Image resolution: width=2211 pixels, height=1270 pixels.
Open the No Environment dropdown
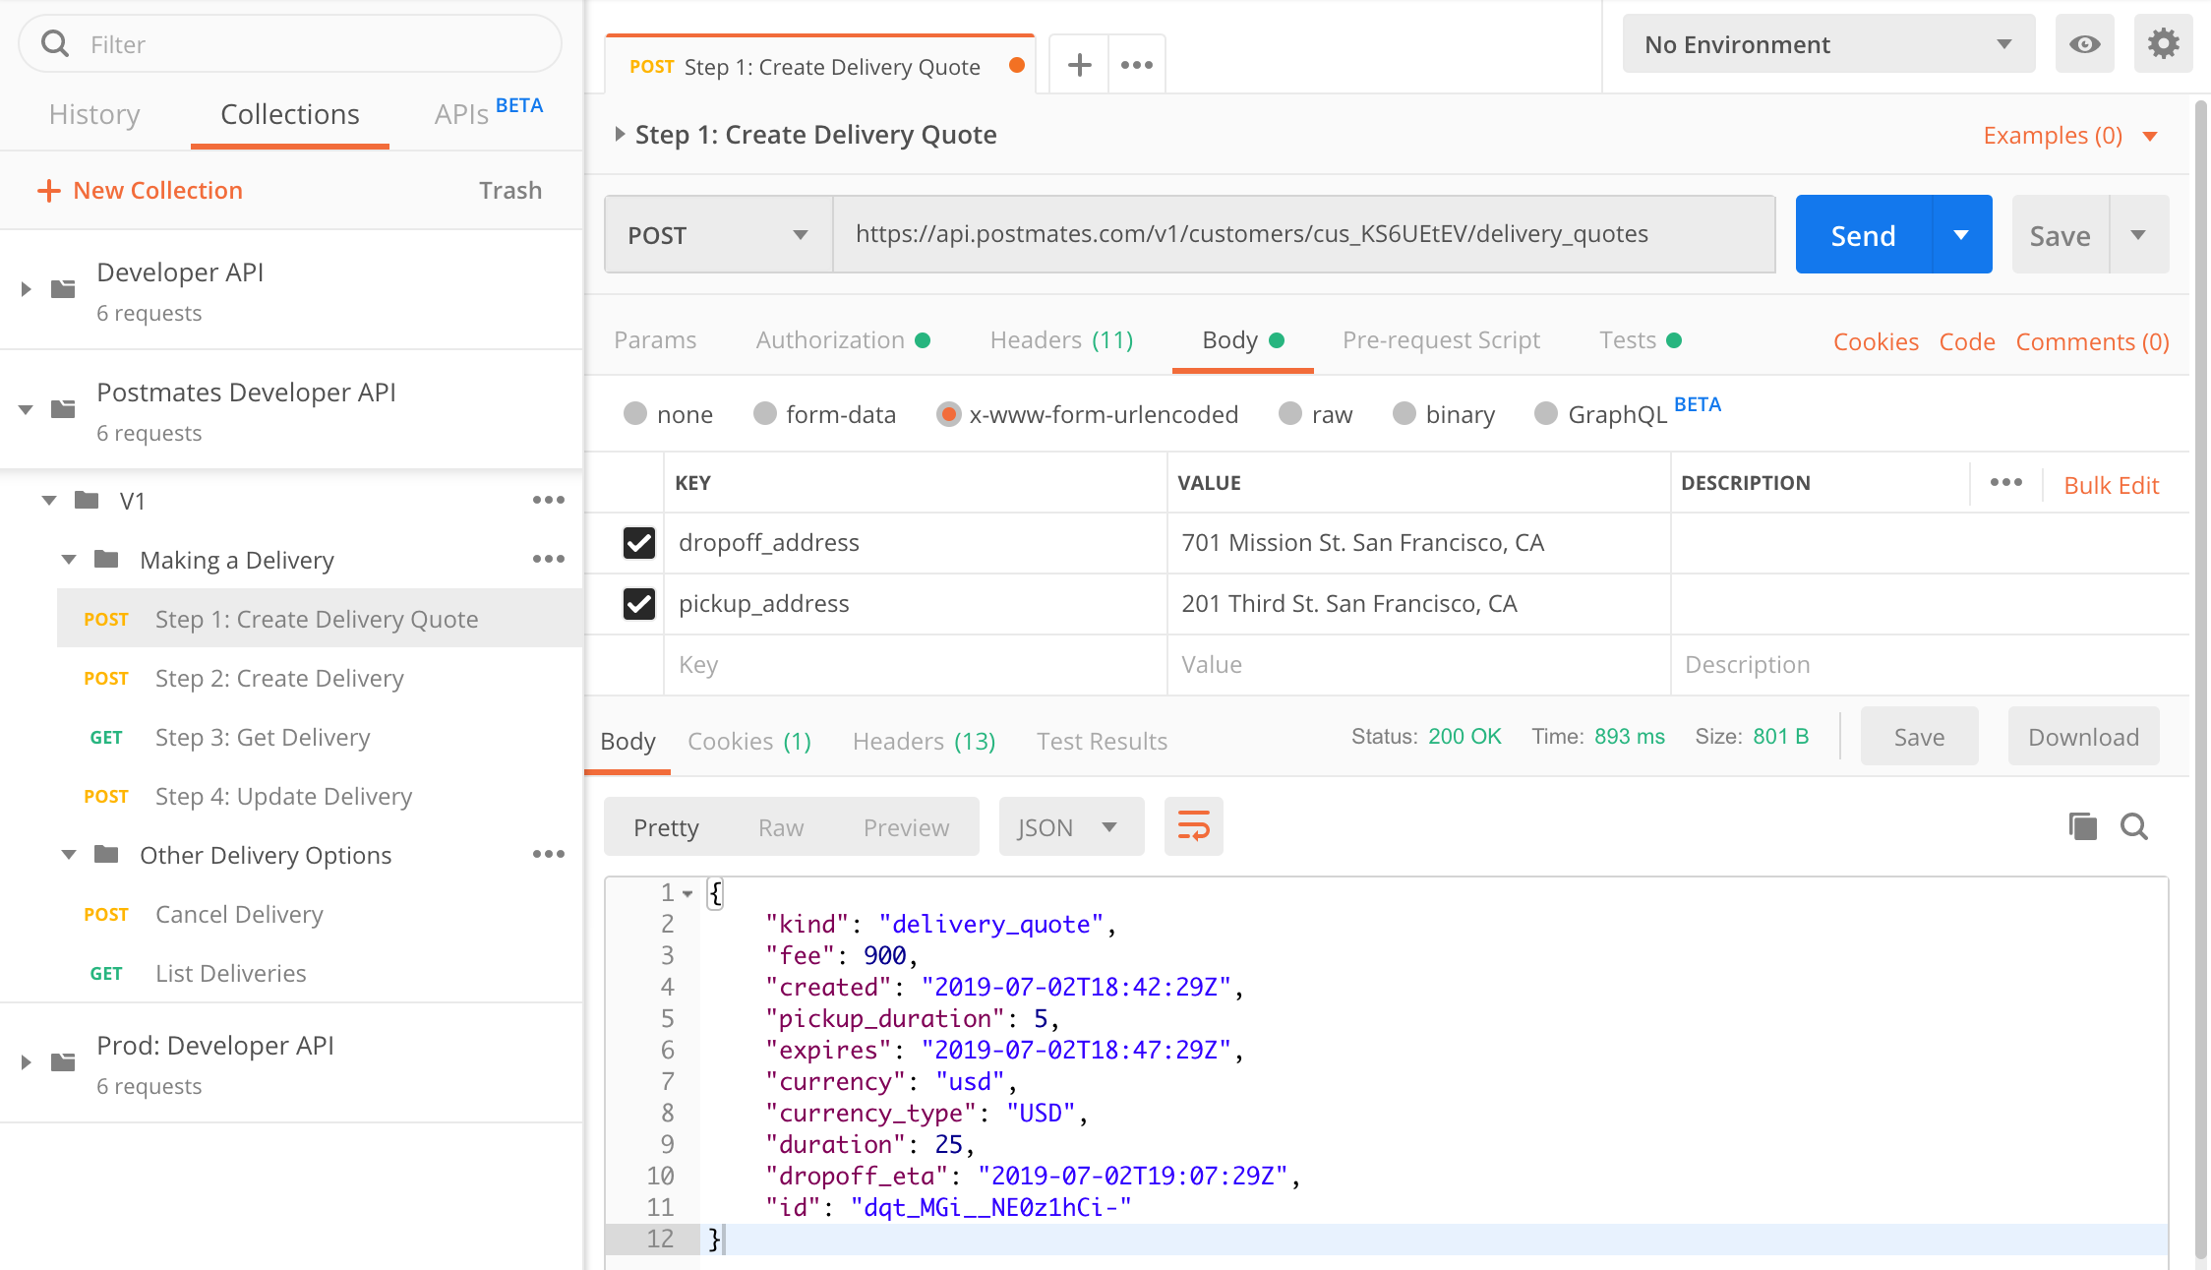tap(1828, 44)
